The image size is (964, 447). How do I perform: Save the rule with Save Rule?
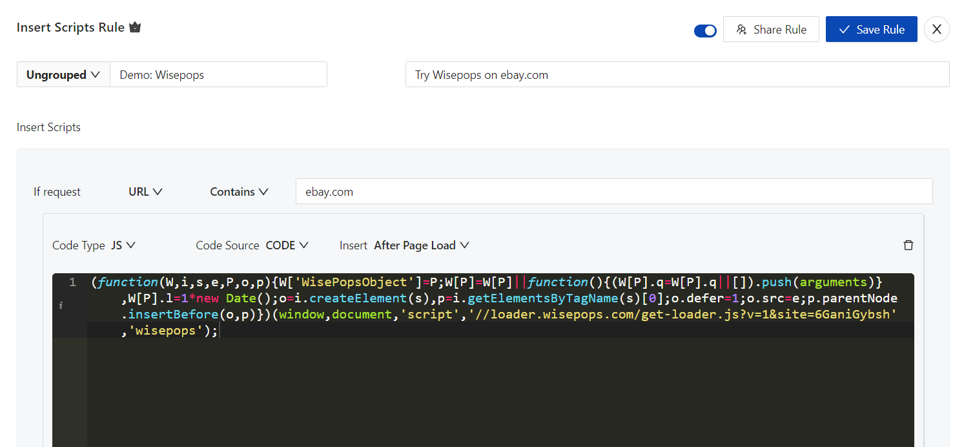point(871,29)
